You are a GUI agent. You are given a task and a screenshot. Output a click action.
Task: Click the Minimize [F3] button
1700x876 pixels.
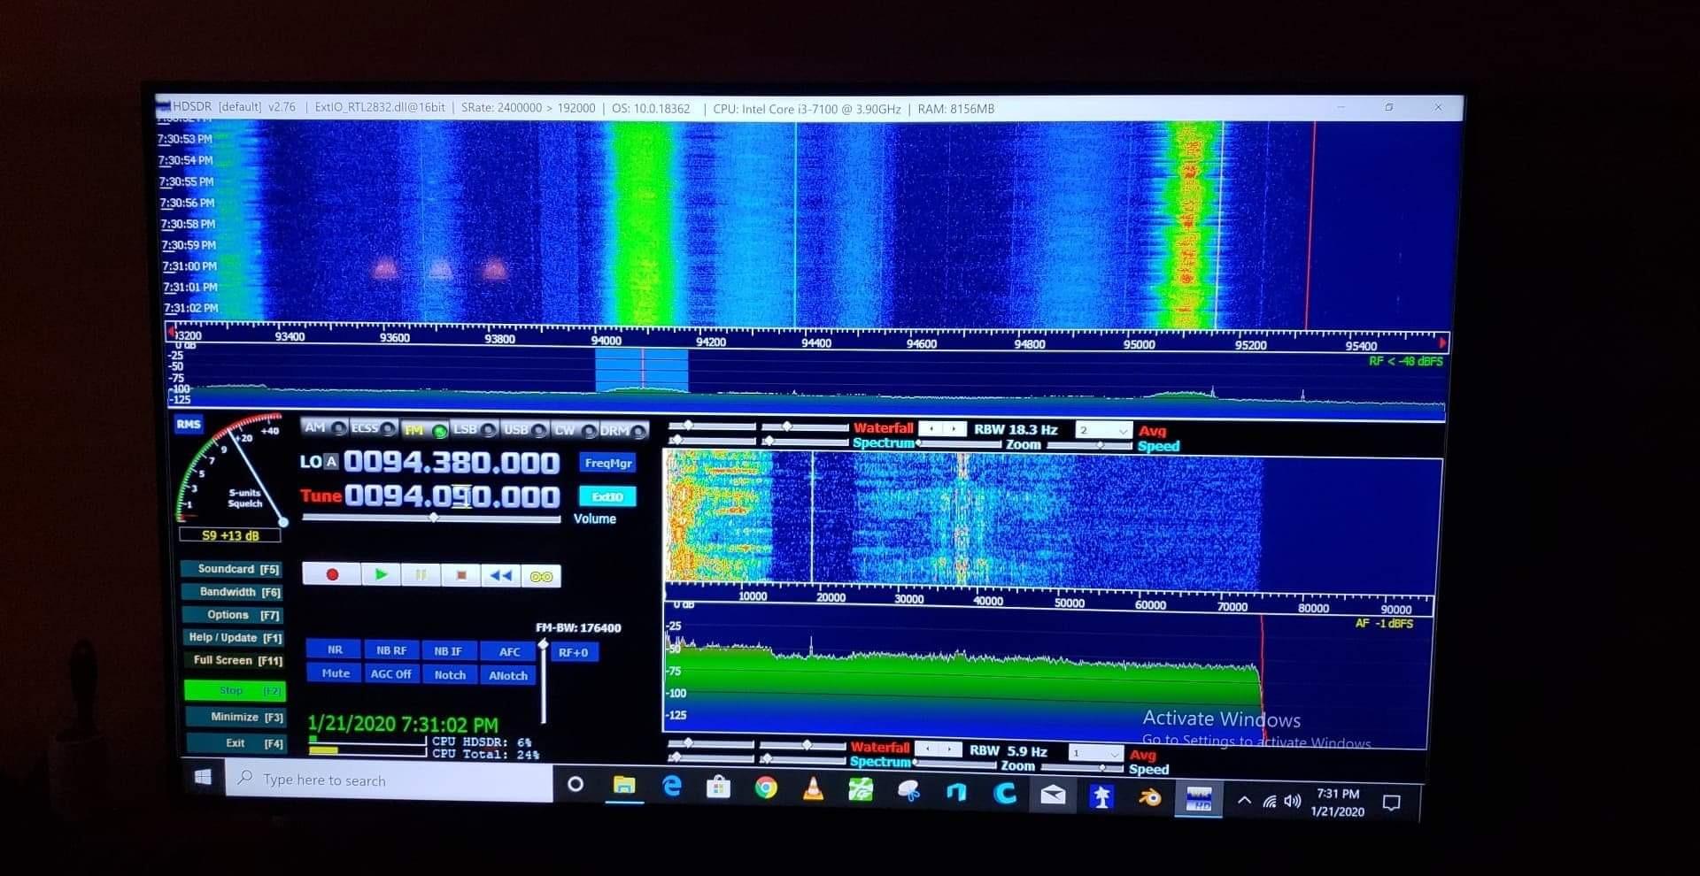click(236, 717)
